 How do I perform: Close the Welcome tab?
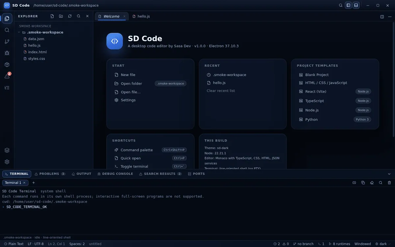tap(124, 16)
